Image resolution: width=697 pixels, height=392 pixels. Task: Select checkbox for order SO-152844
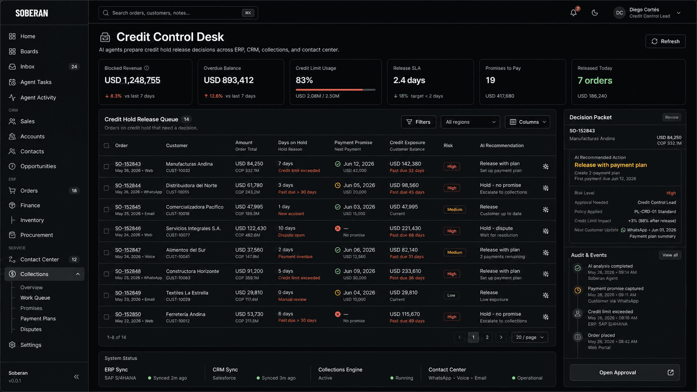[106, 188]
